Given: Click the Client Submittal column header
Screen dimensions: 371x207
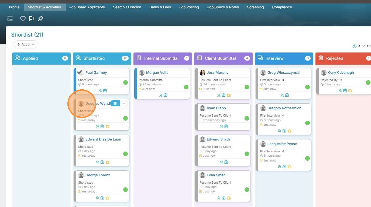Looking at the screenshot, I should click(223, 58).
